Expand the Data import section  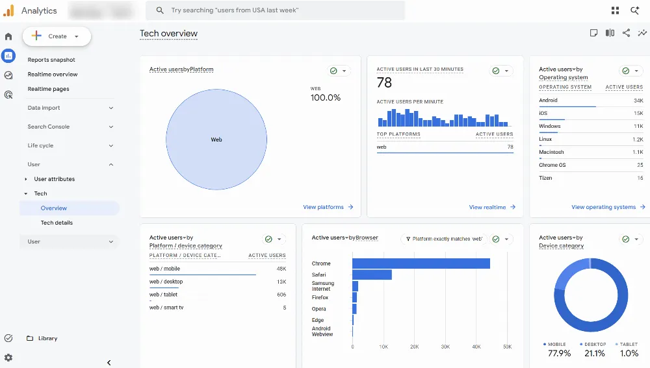coord(70,108)
